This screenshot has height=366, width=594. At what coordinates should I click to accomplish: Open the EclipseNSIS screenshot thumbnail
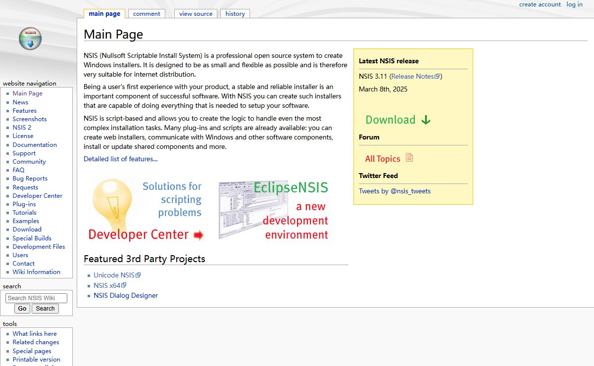[253, 209]
